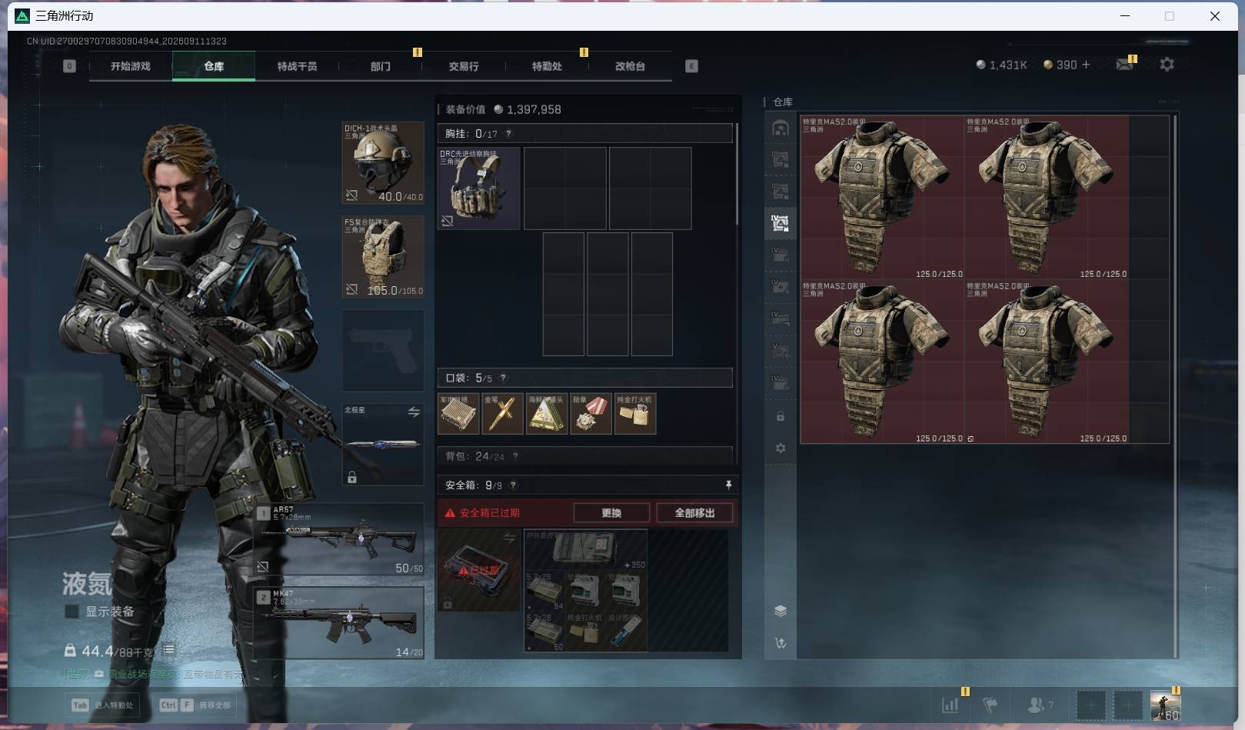Select the 勋章 medal item in pocket
Image resolution: width=1245 pixels, height=730 pixels.
591,414
